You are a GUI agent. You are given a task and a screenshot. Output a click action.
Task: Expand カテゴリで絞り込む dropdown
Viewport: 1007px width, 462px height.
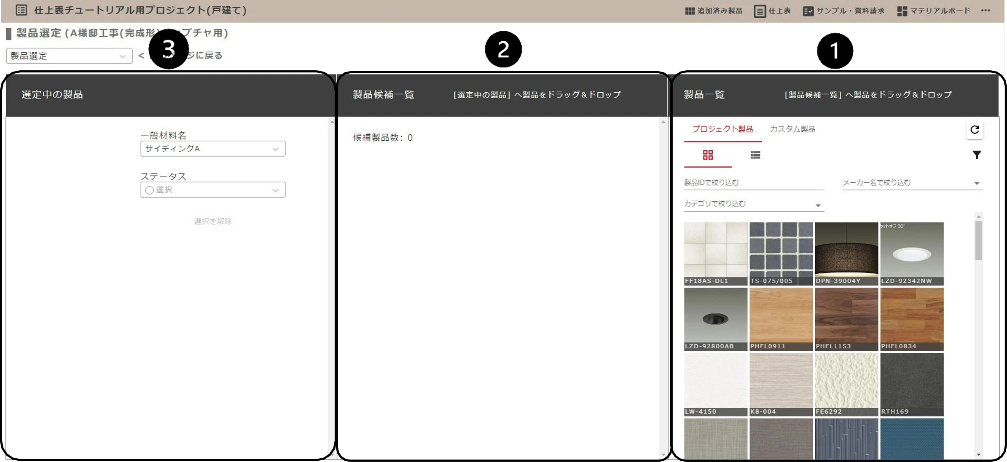tap(754, 204)
